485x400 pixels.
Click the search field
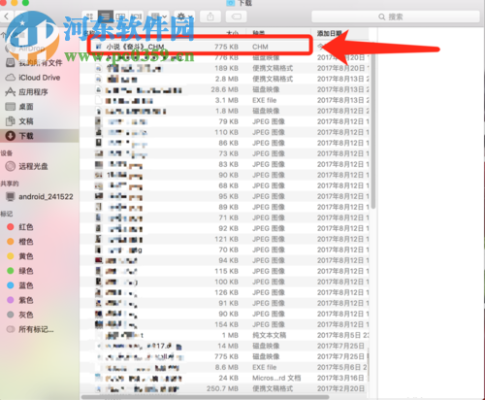coord(396,17)
